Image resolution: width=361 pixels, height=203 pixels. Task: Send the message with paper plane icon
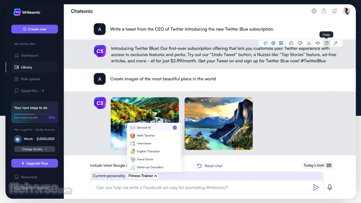click(316, 188)
